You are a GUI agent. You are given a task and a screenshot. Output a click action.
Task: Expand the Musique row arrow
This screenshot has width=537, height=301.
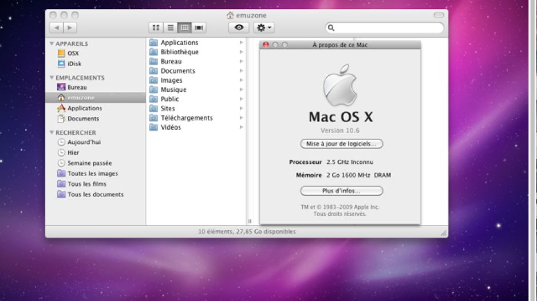pos(241,90)
